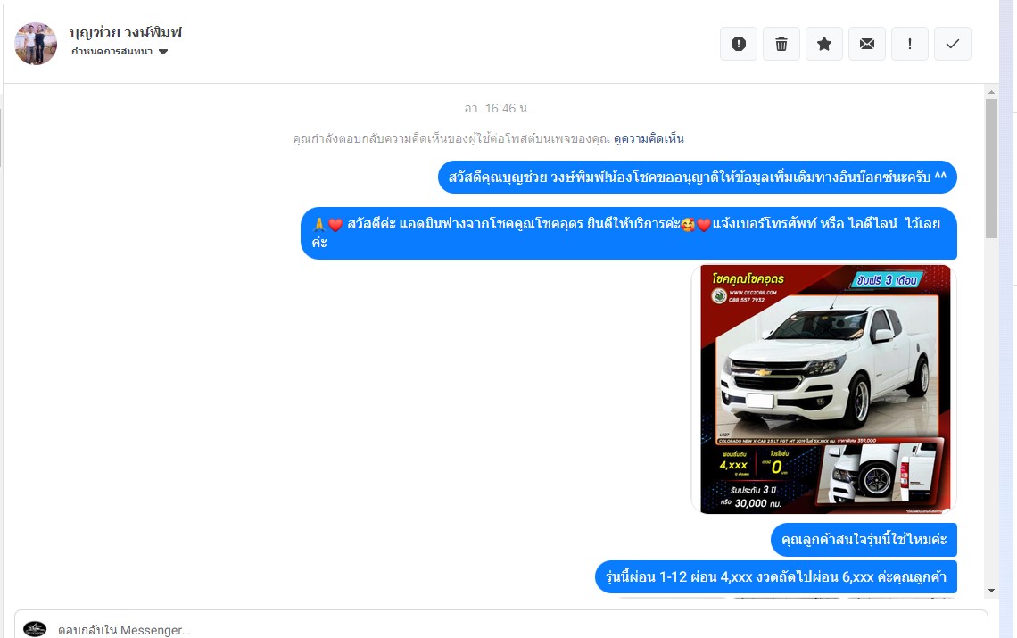Viewport: 1017px width, 638px height.
Task: Click page avatar beside reply field
Action: point(35,629)
